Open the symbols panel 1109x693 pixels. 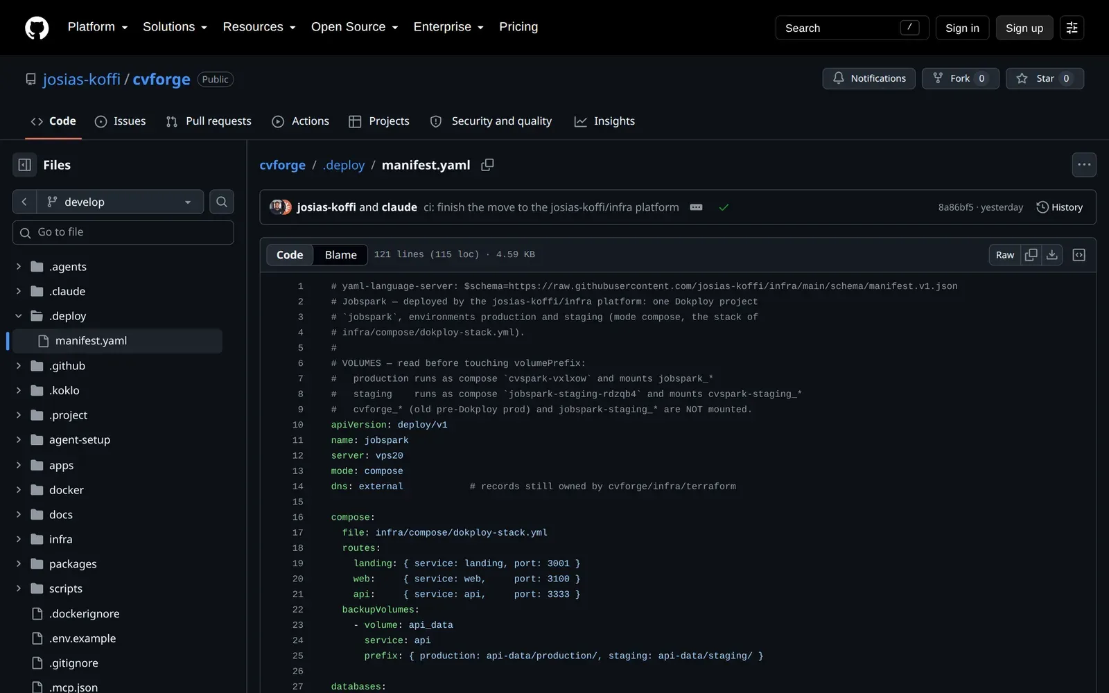click(1079, 255)
